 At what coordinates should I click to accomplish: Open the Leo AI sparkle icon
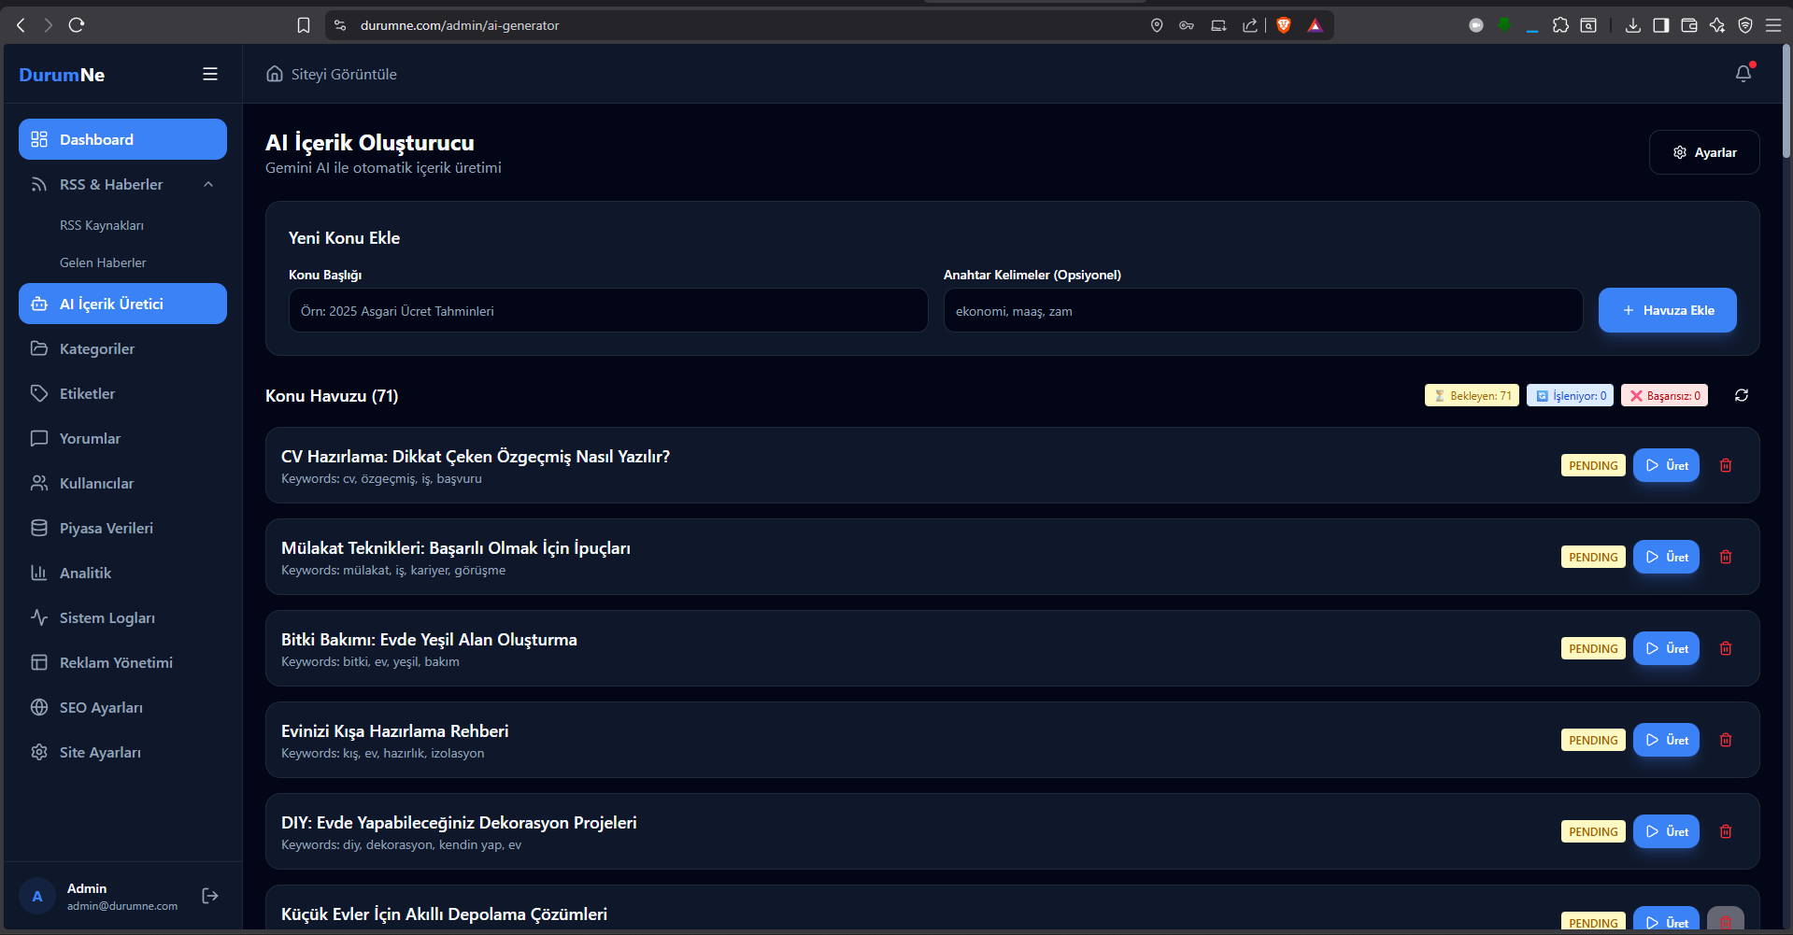(1717, 25)
